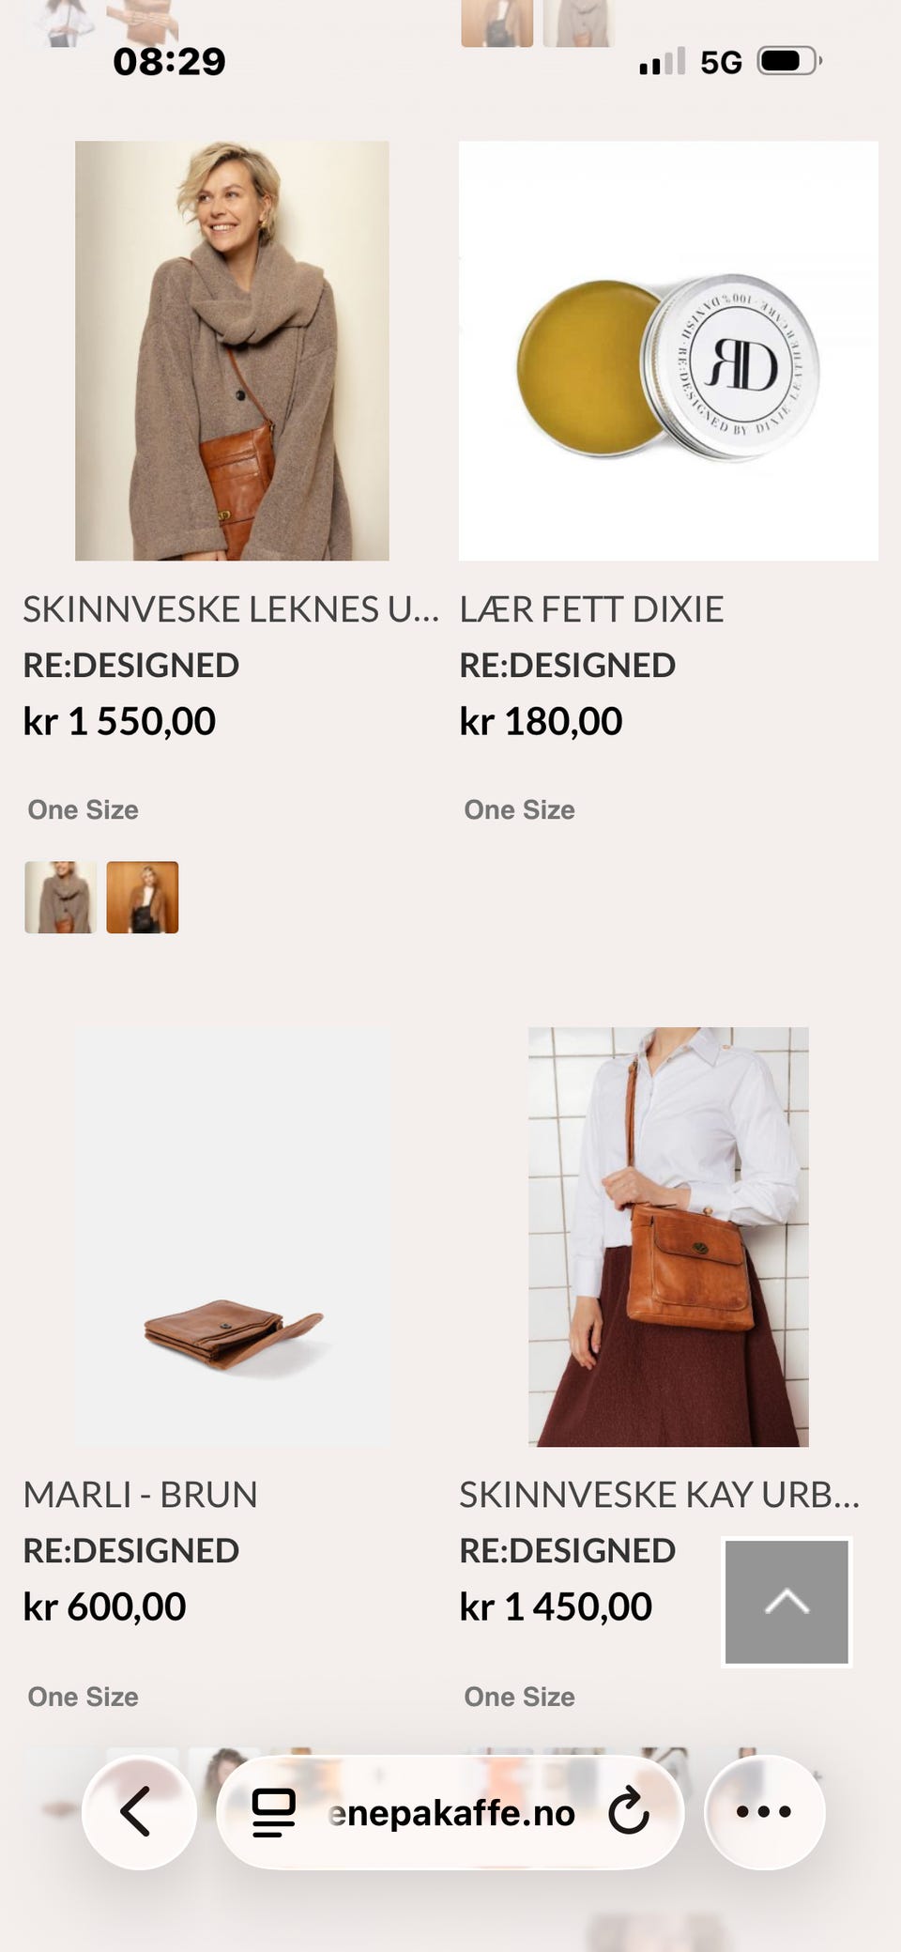Select the orange background variant thumbnail
The image size is (901, 1952).
click(143, 898)
